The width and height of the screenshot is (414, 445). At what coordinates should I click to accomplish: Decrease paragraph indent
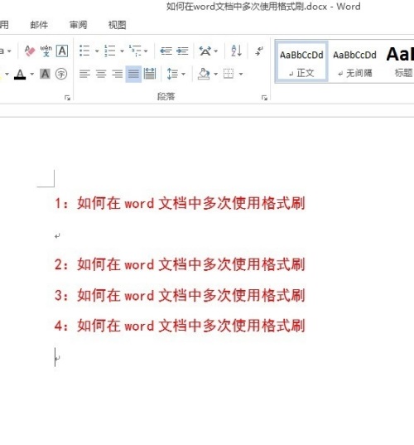pyautogui.click(x=166, y=51)
